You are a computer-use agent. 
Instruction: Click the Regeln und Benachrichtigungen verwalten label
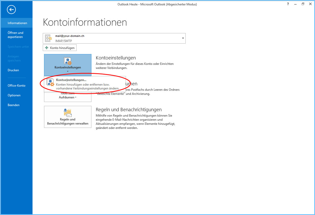click(x=68, y=121)
